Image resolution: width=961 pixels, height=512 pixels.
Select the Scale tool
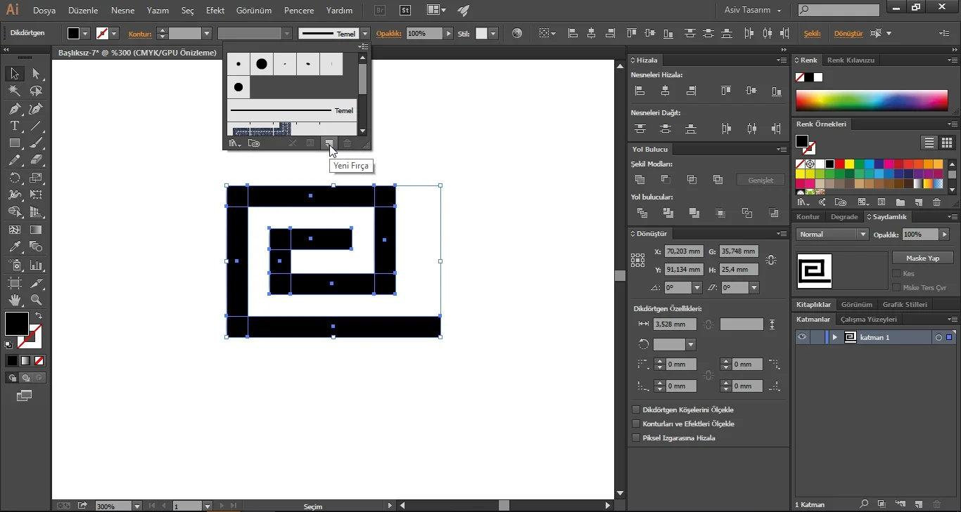click(36, 178)
